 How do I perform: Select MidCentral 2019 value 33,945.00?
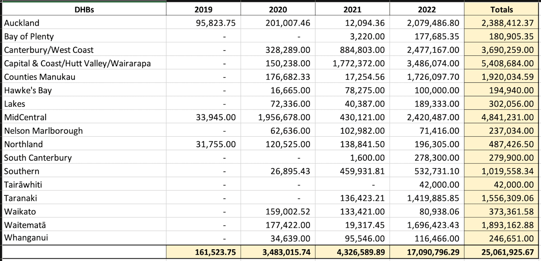click(215, 117)
